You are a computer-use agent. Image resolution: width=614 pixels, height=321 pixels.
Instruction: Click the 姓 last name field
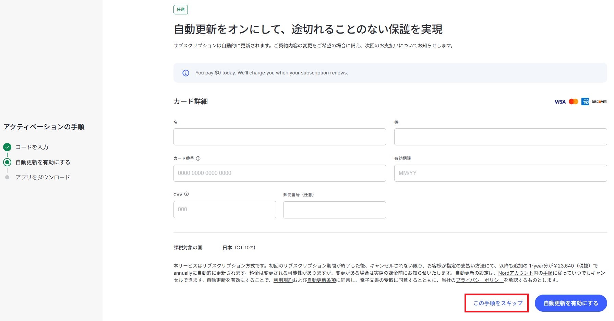pos(500,137)
